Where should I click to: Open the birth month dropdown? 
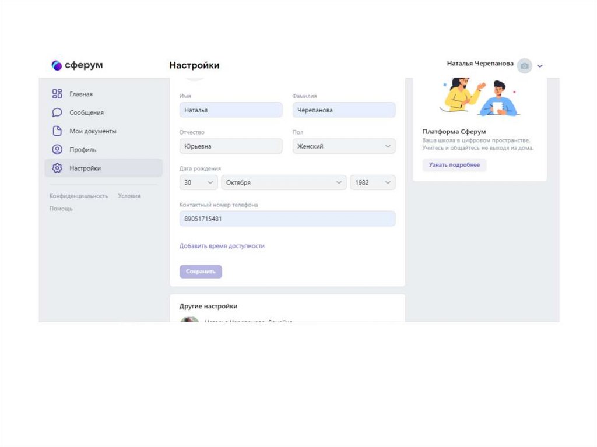pyautogui.click(x=283, y=182)
